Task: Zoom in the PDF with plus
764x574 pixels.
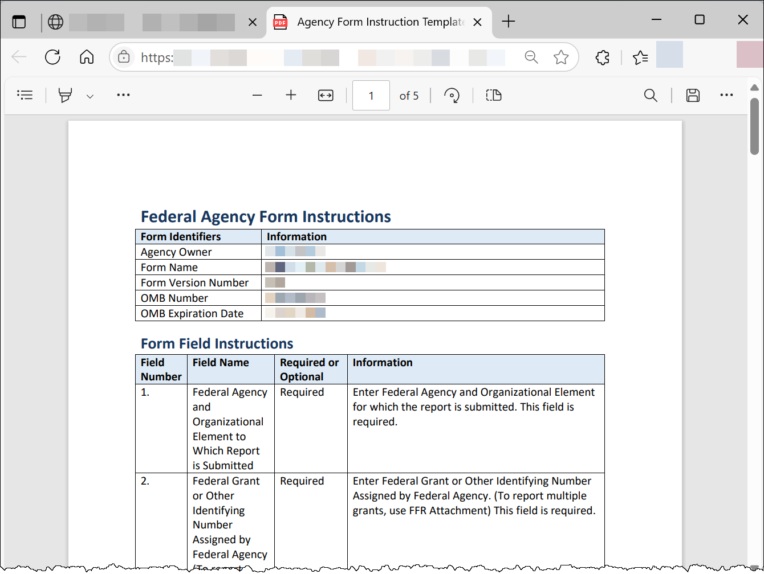Action: click(x=291, y=95)
